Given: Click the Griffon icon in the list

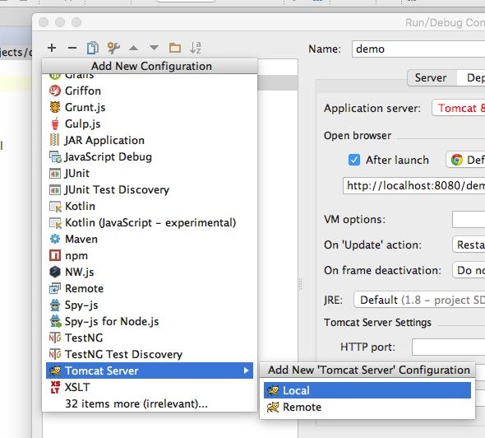Looking at the screenshot, I should pos(55,91).
